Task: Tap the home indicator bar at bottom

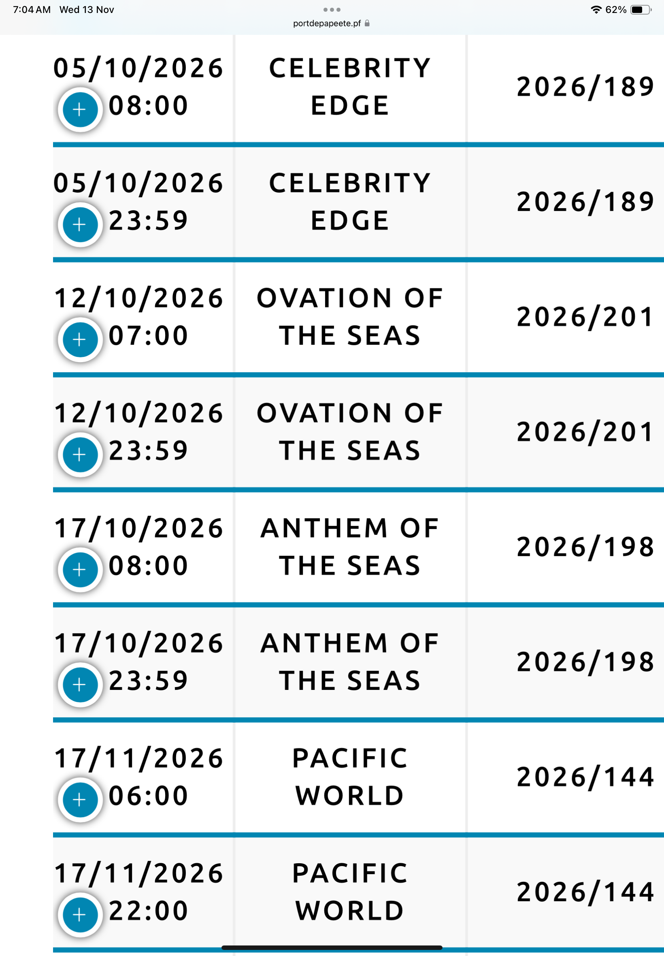Action: 332,947
